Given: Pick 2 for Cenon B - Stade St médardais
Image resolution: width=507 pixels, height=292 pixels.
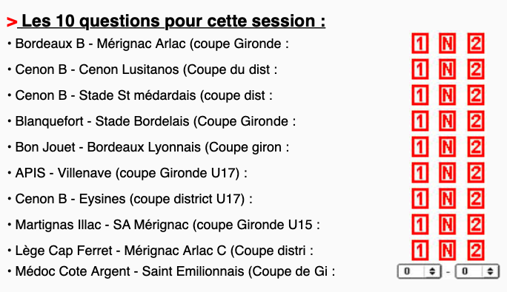Looking at the screenshot, I should (476, 95).
